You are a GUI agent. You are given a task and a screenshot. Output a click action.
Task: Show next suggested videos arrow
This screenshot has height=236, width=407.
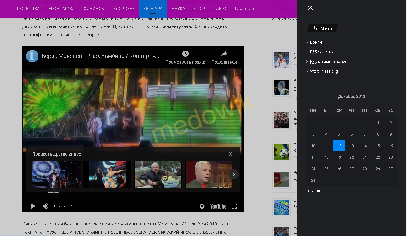(234, 174)
